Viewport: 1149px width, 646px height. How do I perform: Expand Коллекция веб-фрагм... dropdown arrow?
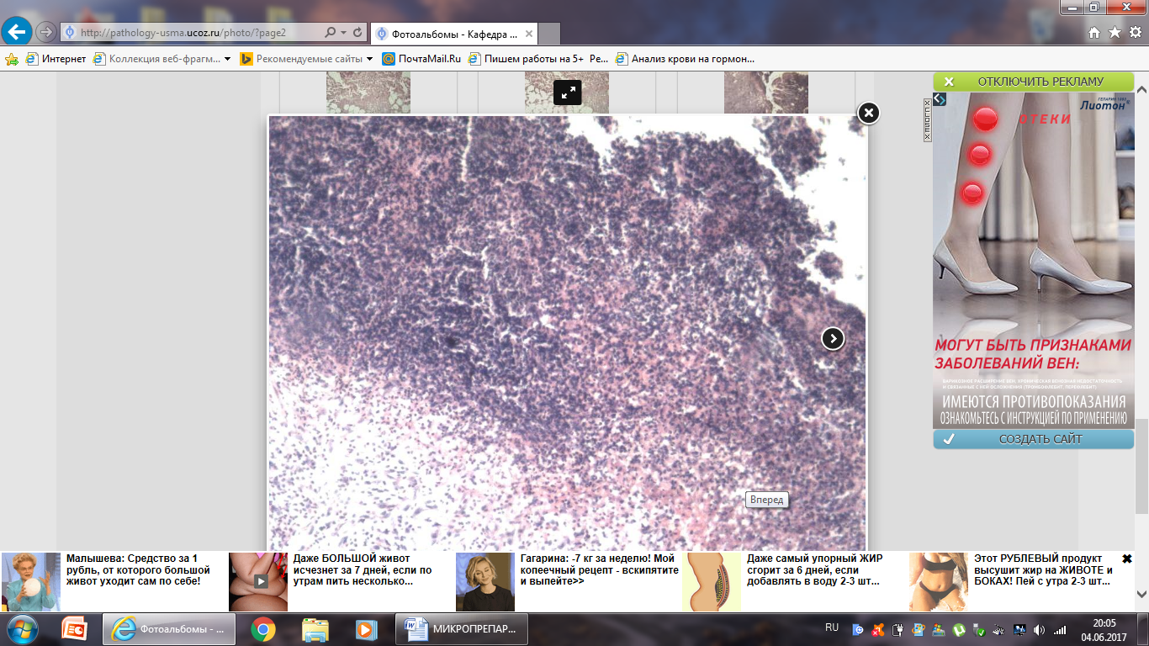coord(227,59)
